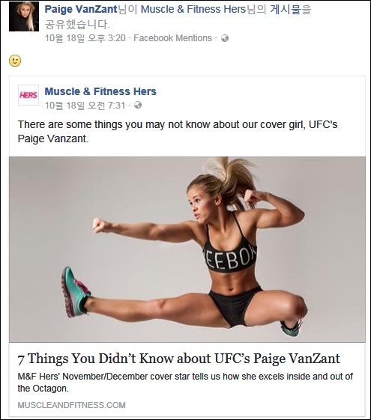Click the 'There are some things' post text
This screenshot has height=420, width=371.
click(x=178, y=132)
